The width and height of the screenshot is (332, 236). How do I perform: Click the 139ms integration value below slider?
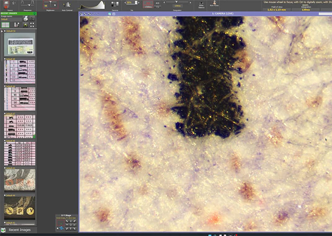177,6
